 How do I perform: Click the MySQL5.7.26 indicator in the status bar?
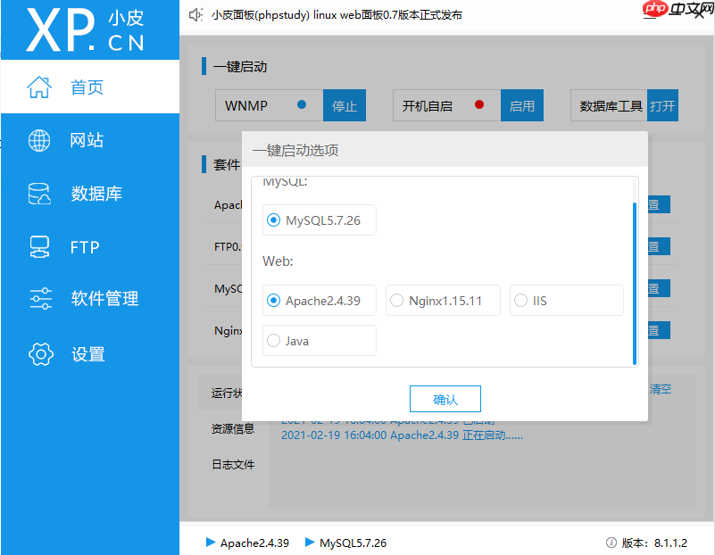tap(345, 543)
